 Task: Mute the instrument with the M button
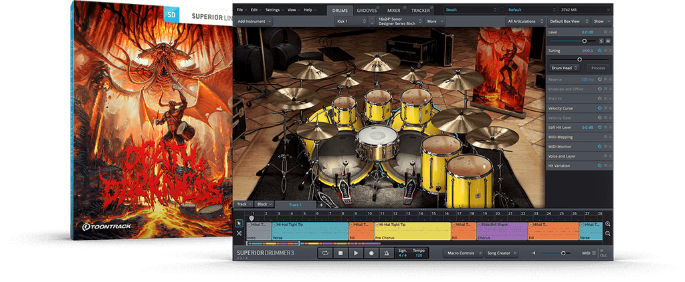tap(607, 41)
